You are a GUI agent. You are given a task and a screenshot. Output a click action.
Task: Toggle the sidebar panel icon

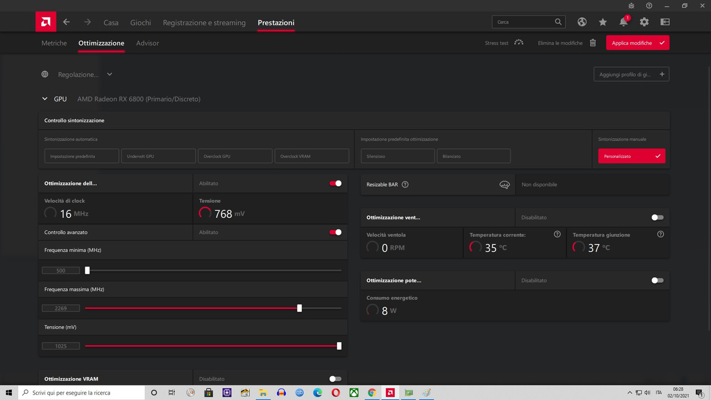tap(665, 22)
